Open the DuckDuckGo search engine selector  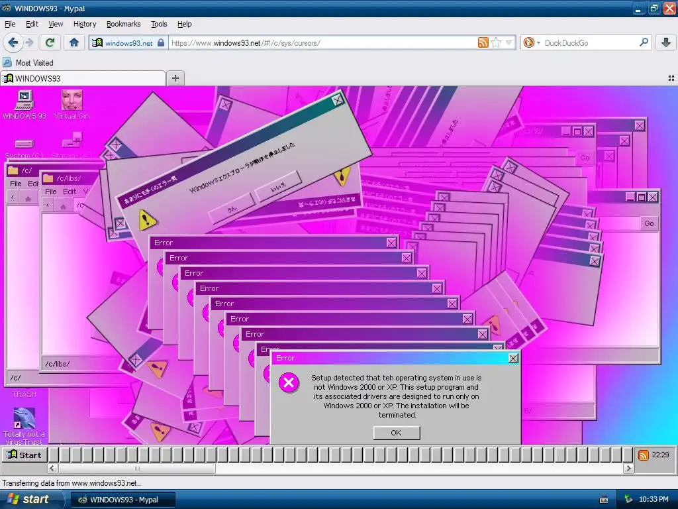pyautogui.click(x=532, y=42)
